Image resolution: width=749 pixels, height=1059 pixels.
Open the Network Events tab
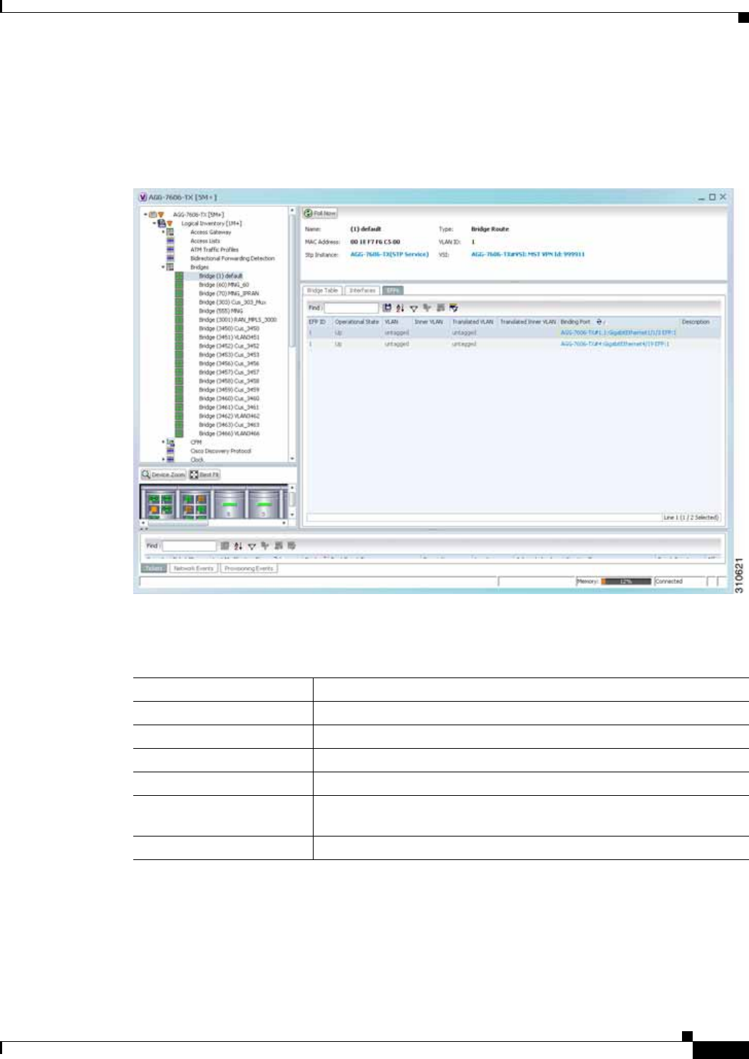tap(193, 568)
